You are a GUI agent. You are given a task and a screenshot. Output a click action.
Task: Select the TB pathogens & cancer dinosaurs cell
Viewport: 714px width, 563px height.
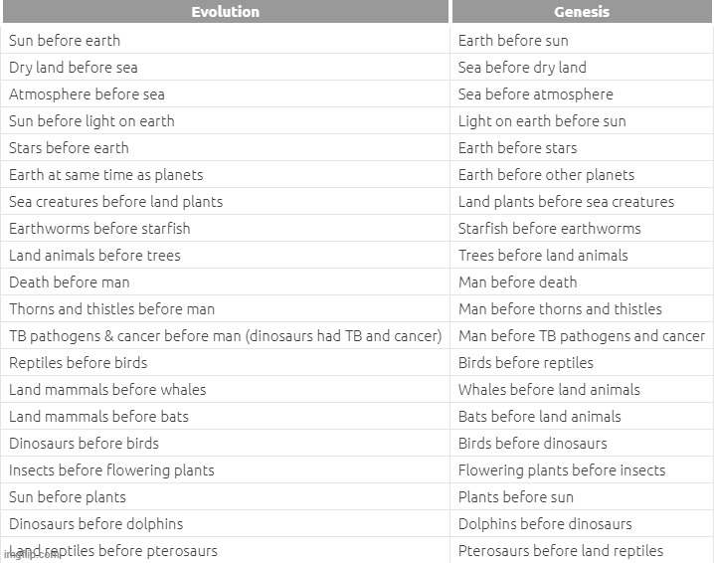pos(225,336)
